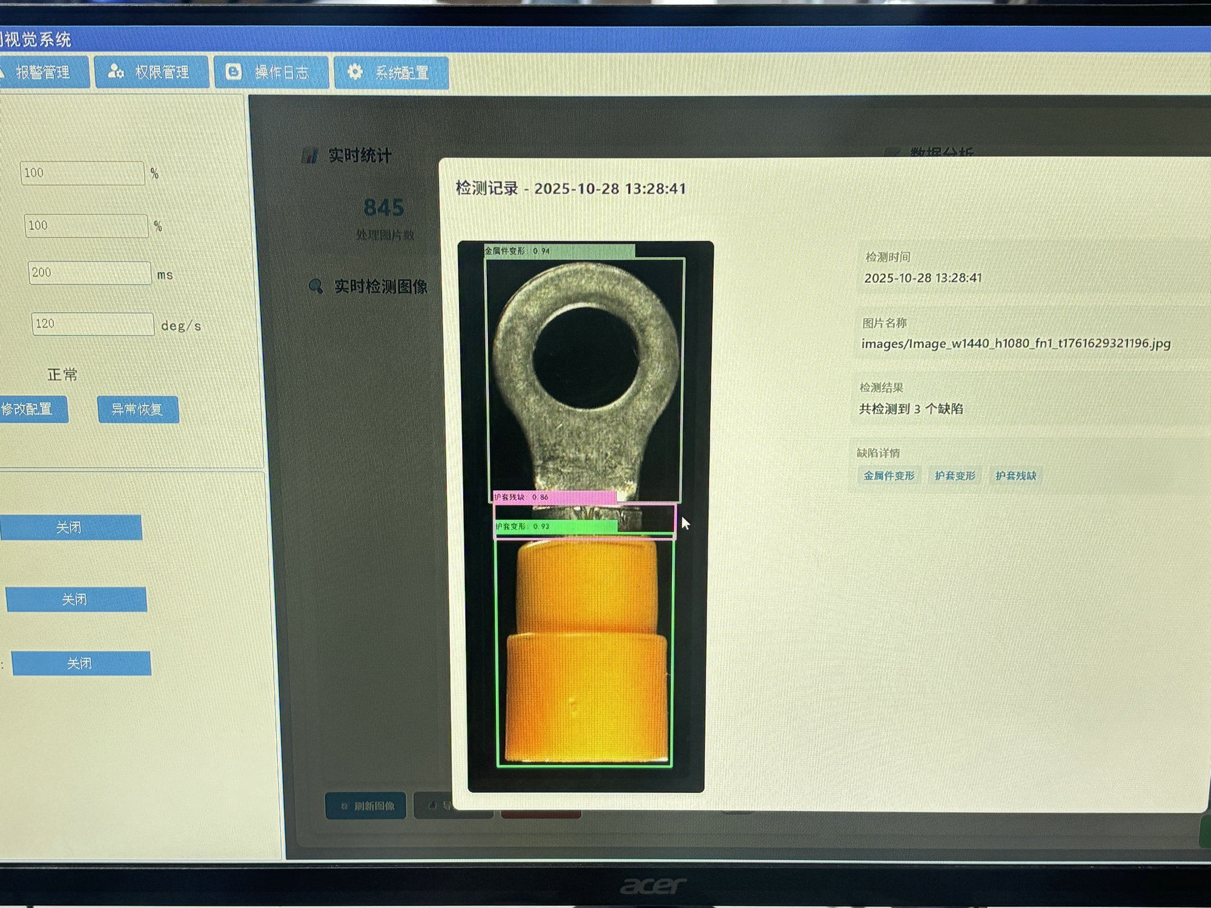This screenshot has width=1211, height=908.
Task: Select the 护套残缺 defect tag
Action: click(x=1015, y=476)
